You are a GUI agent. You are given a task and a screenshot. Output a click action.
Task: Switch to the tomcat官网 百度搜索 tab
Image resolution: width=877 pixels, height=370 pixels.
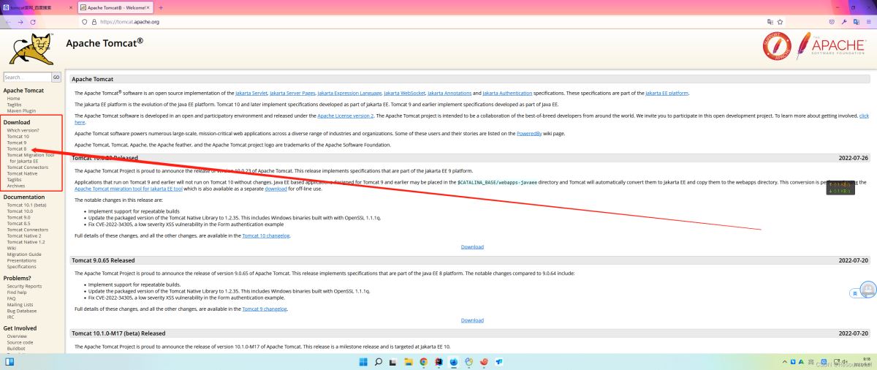[x=37, y=7]
